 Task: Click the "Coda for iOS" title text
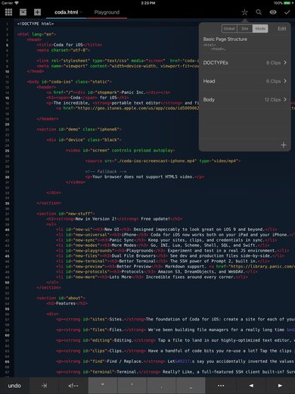coord(68,45)
